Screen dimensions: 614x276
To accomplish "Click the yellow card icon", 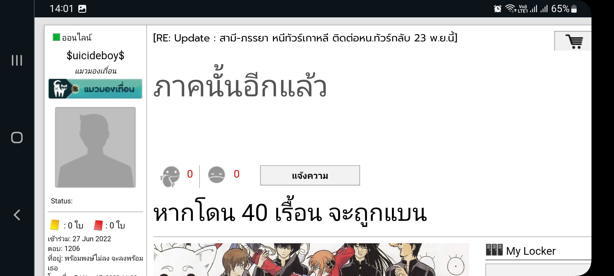I will click(55, 225).
